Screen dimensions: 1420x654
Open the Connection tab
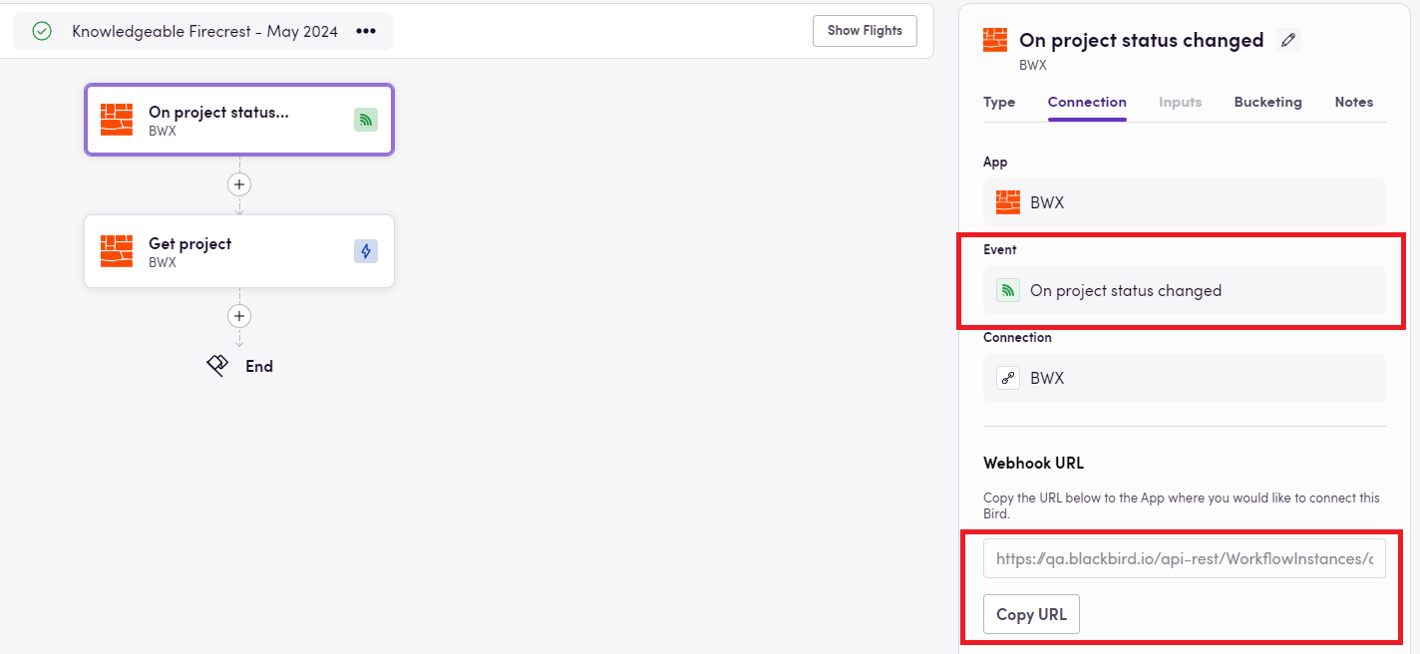[1087, 102]
